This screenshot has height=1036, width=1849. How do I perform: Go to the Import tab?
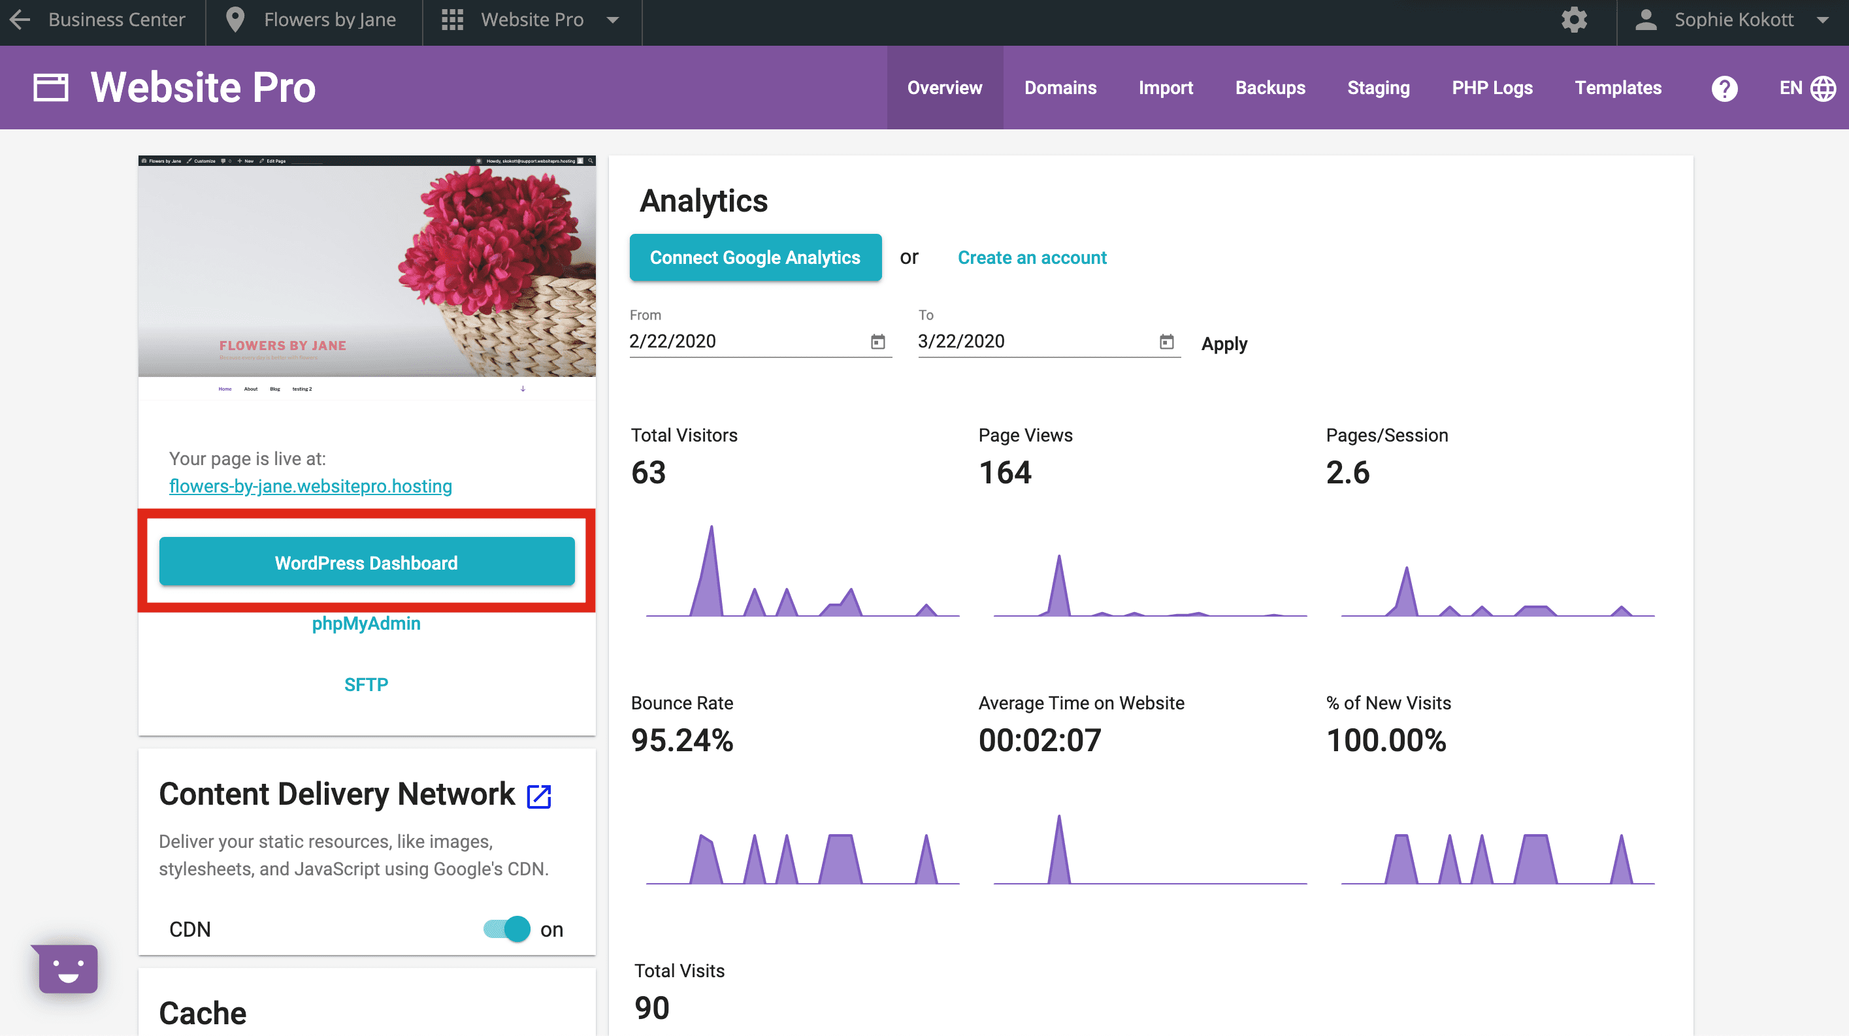tap(1166, 88)
